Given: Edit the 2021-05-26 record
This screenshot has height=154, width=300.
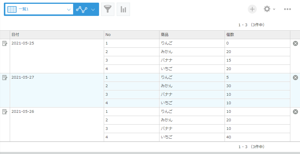Looking at the screenshot, I should point(5,112).
